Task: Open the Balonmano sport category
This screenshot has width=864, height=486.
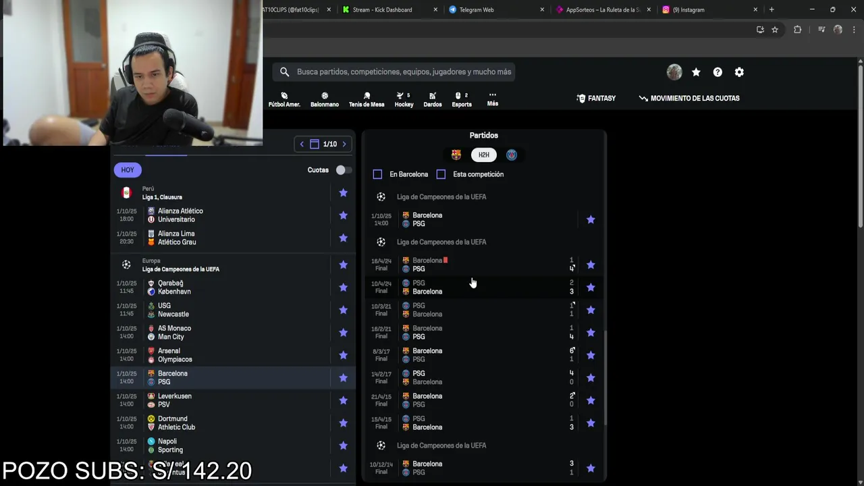Action: point(325,99)
